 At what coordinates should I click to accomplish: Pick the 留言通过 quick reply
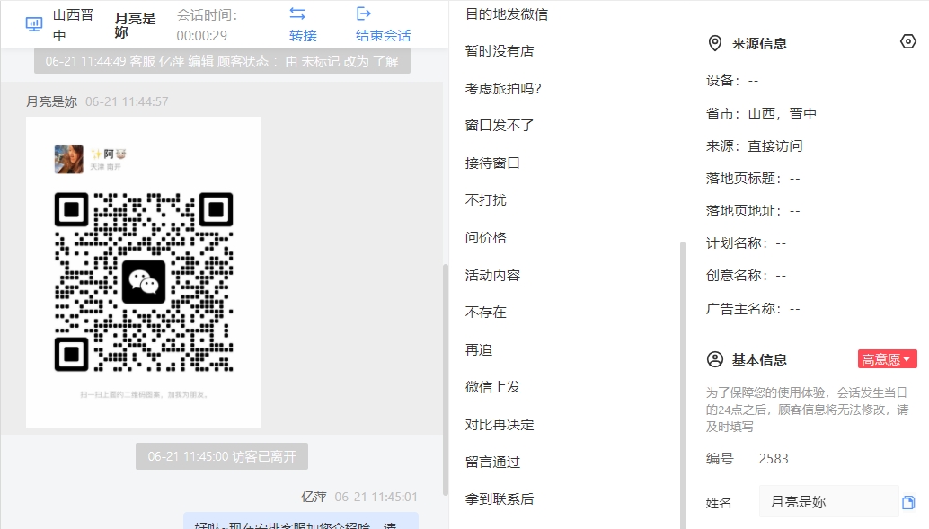pyautogui.click(x=492, y=462)
